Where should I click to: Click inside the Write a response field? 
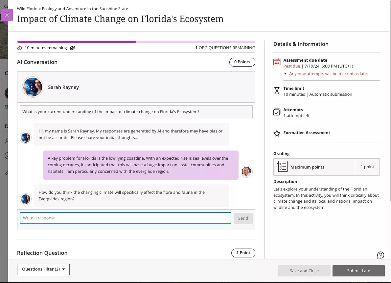pyautogui.click(x=125, y=218)
